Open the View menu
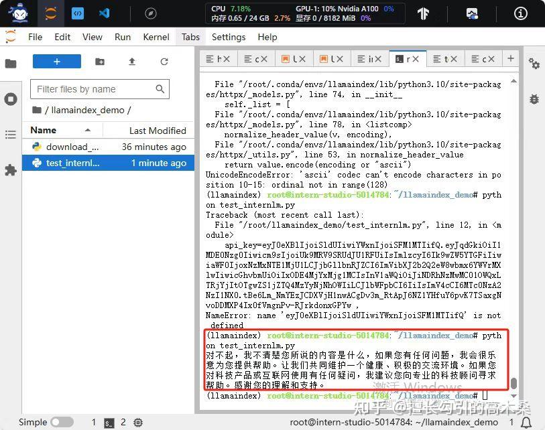The height and width of the screenshot is (430, 545). [92, 37]
